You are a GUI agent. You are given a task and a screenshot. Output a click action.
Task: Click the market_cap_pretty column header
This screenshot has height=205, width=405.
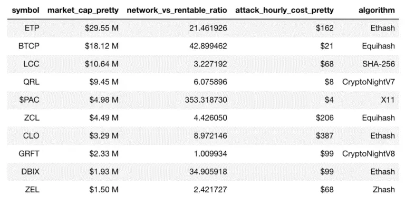[x=83, y=11]
